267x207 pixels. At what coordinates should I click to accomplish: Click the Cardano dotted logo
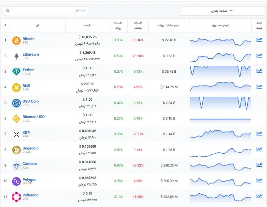tap(16, 166)
